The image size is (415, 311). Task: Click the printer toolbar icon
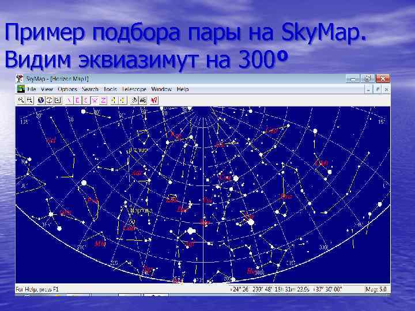tap(143, 100)
